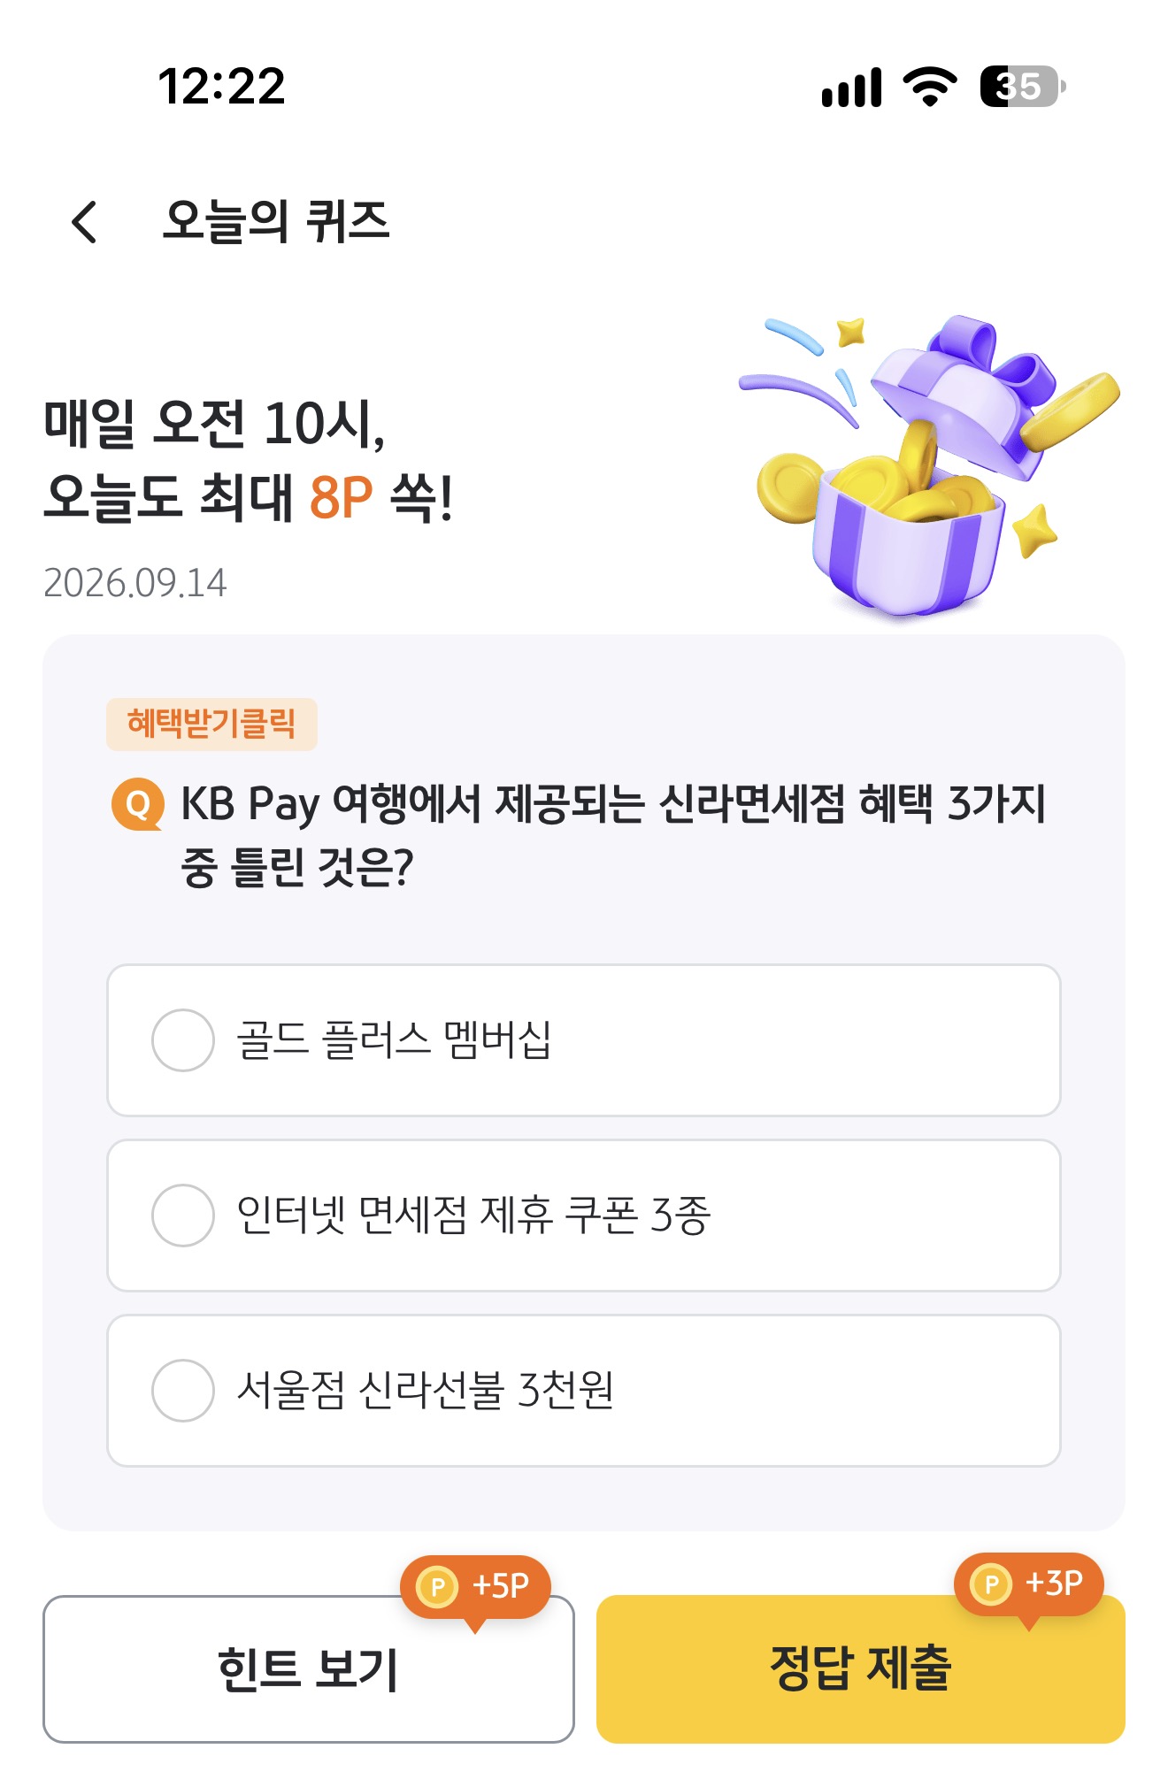Tap the 오늘도 최대 8P 쏙 headline
This screenshot has height=1787, width=1168.
tap(248, 496)
